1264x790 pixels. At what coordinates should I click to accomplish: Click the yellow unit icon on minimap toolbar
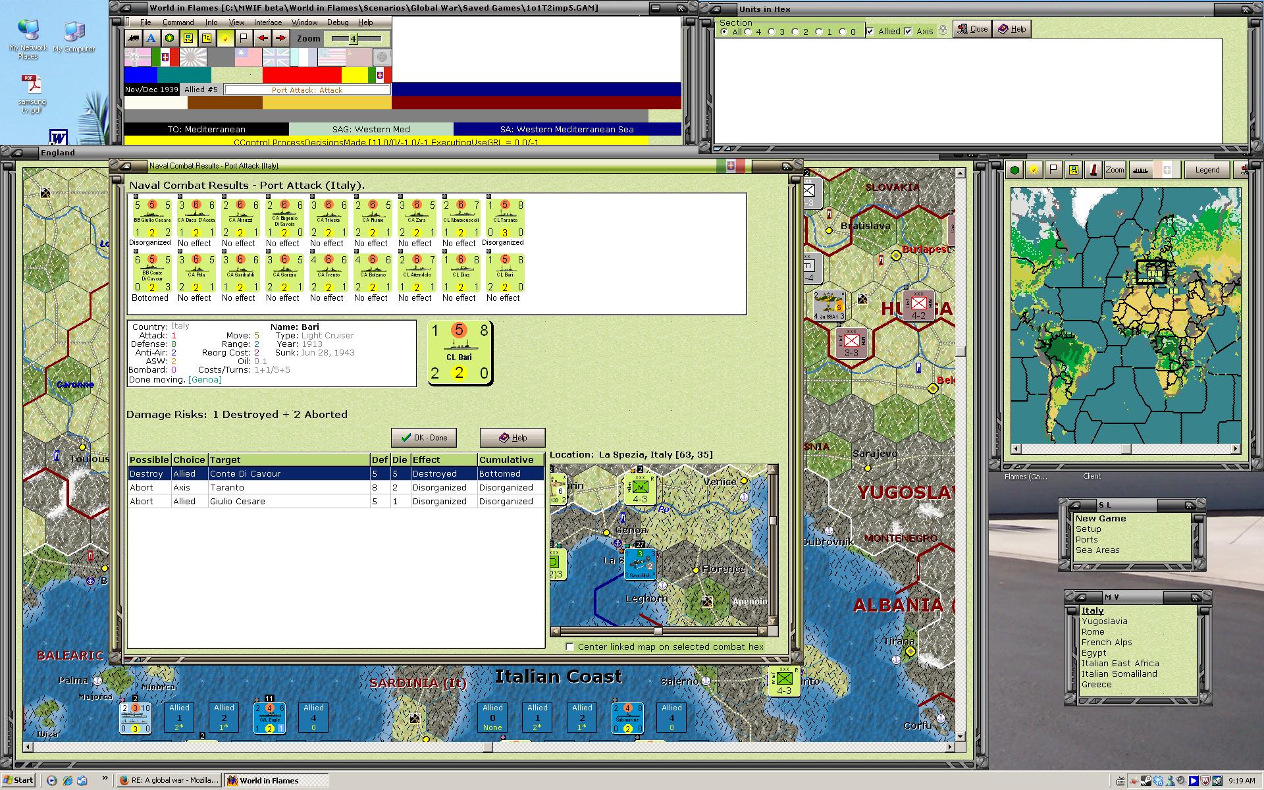1074,170
